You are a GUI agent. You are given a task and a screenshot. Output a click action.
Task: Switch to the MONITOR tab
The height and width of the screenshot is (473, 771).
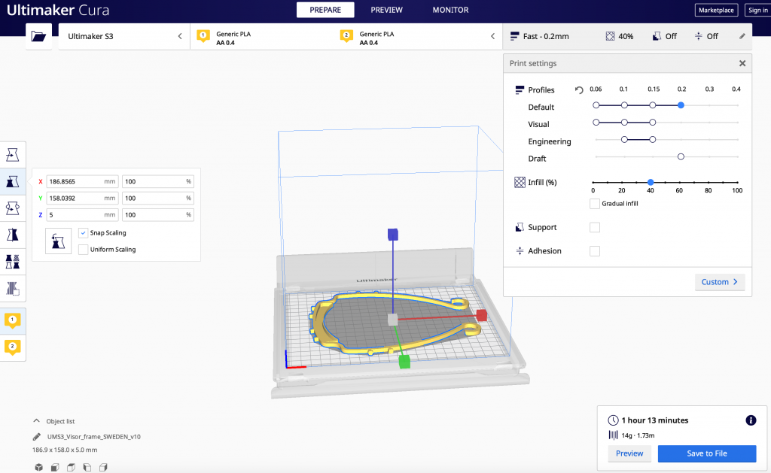coord(450,10)
